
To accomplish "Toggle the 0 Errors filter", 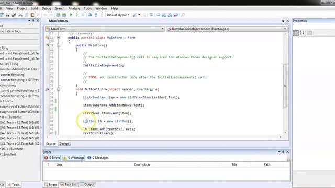I will pyautogui.click(x=52, y=158).
